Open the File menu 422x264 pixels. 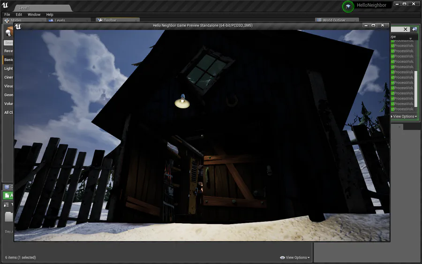point(7,15)
